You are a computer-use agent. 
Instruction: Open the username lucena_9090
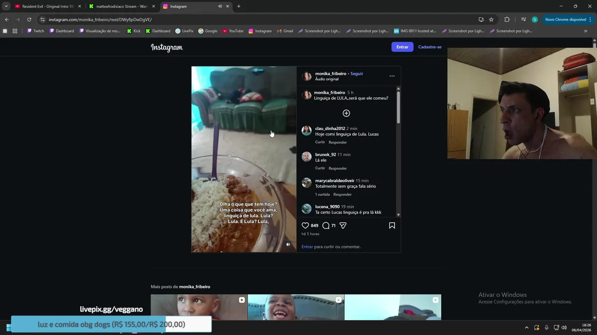(x=327, y=207)
